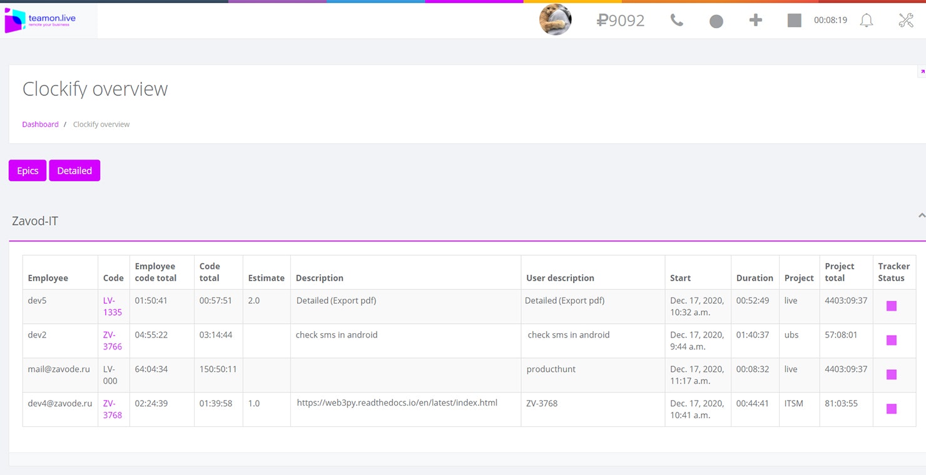Click tracker status square for dev5
This screenshot has height=475, width=926.
pyautogui.click(x=892, y=306)
